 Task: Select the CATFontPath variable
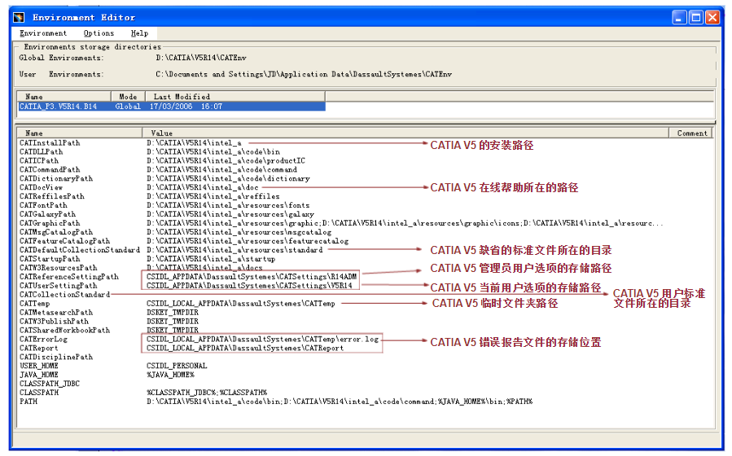point(43,205)
